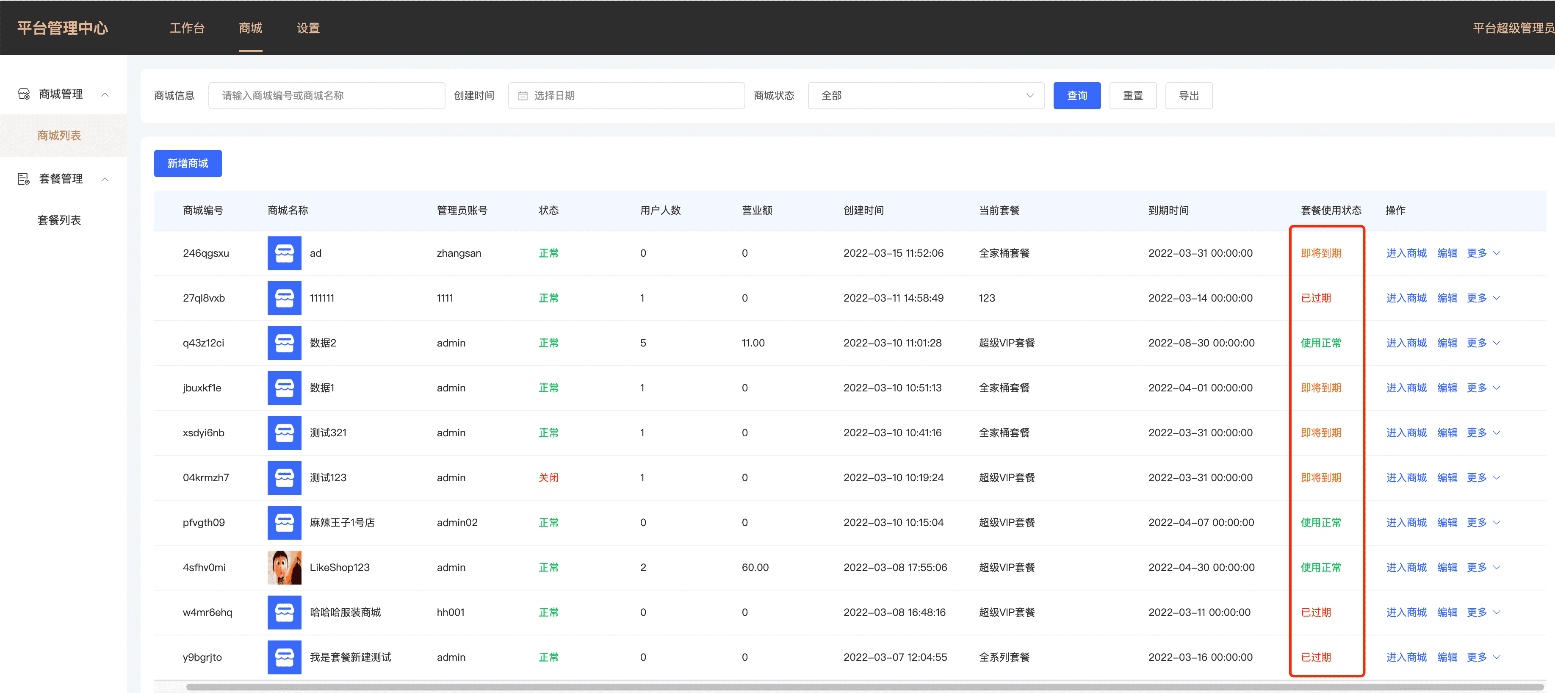Image resolution: width=1555 pixels, height=693 pixels.
Task: Click the 套餐管理 list icon in sidebar
Action: point(24,179)
